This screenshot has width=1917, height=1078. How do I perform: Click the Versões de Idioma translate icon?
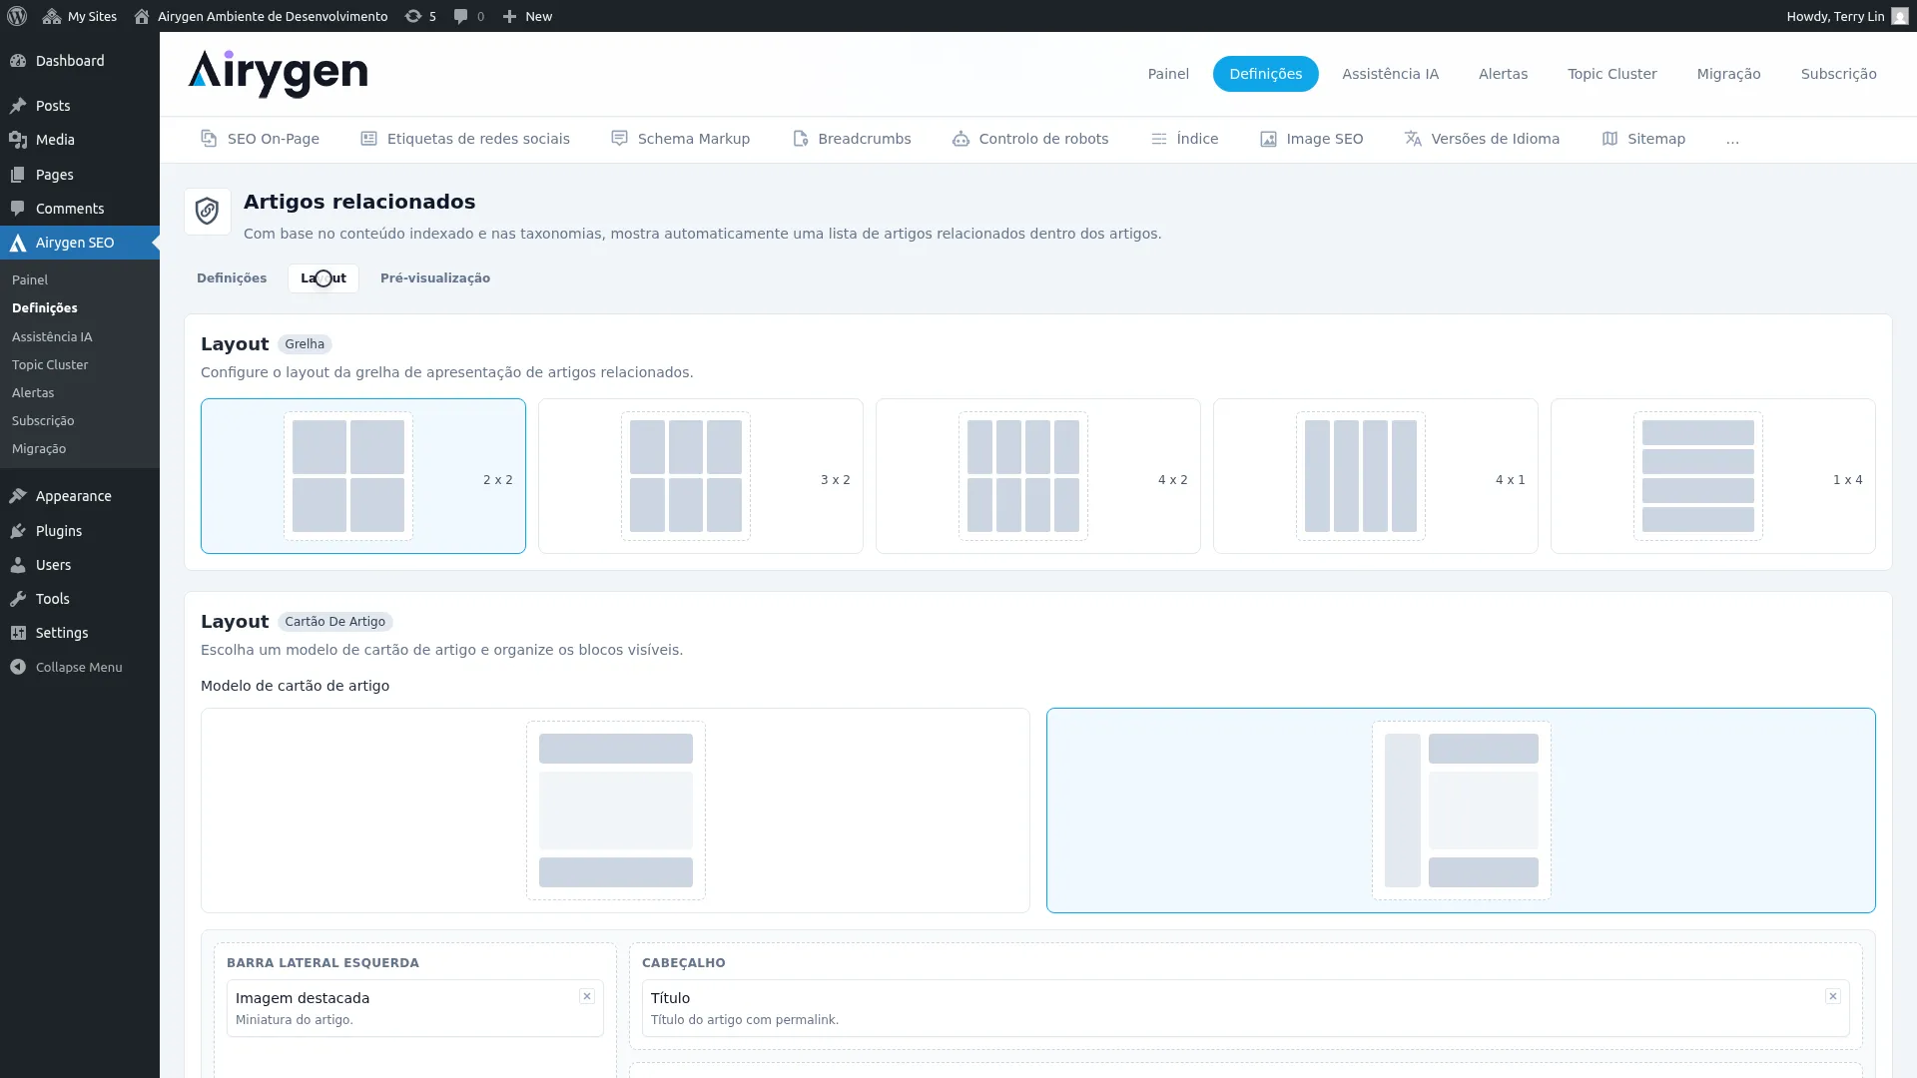point(1413,139)
